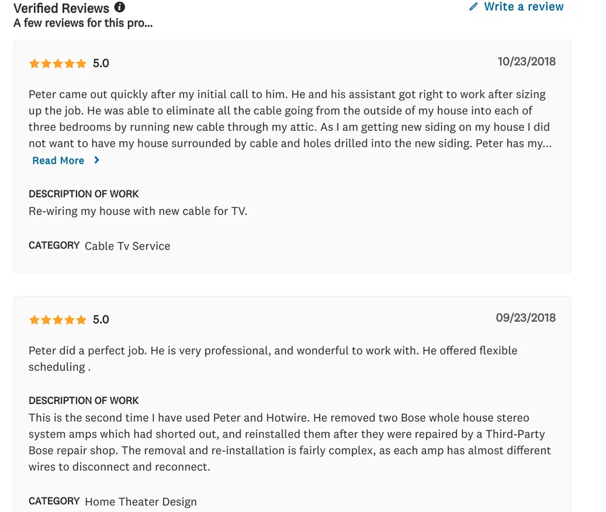Click the 5.0 score on the first review

tap(101, 64)
